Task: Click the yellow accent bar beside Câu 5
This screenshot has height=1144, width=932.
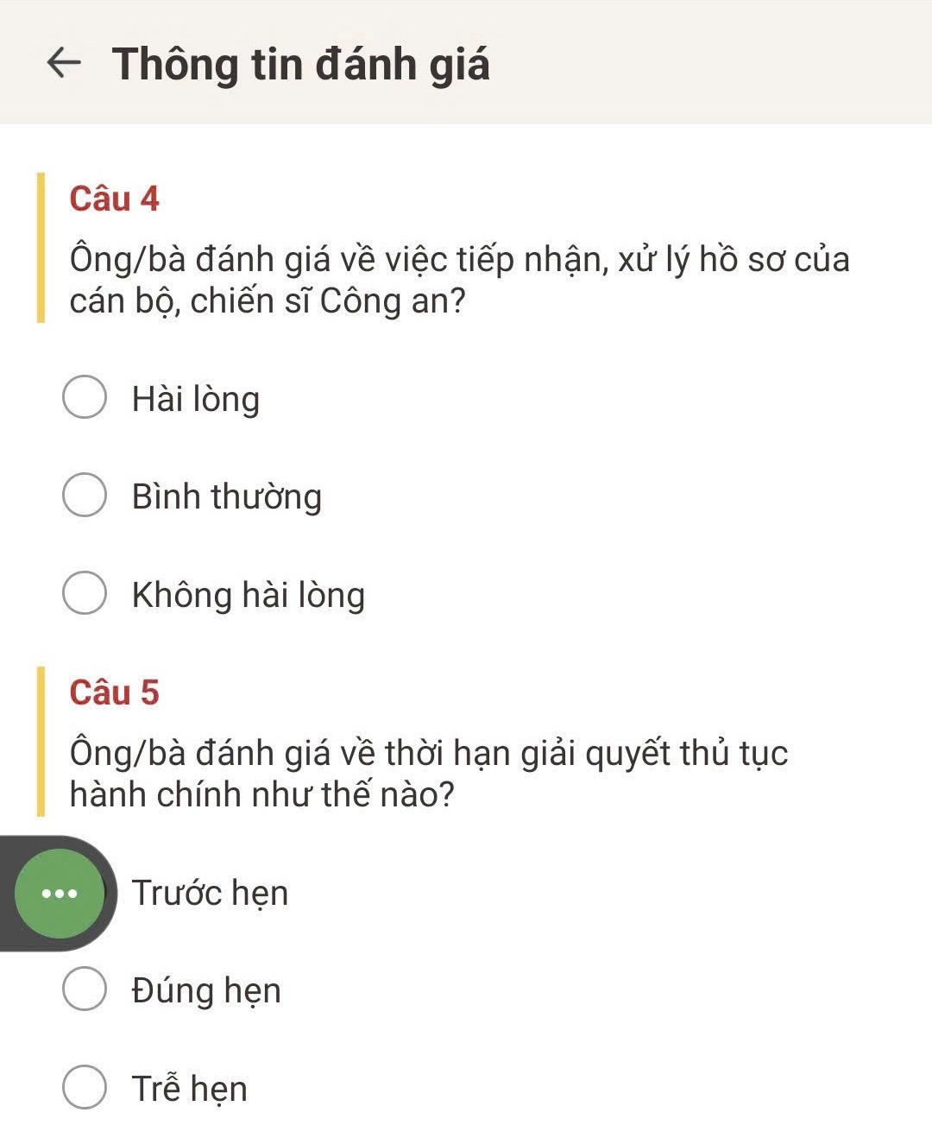Action: [41, 742]
